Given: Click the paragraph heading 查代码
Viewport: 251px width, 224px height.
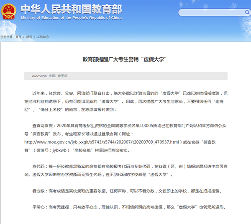Looking at the screenshot, I should point(38,167).
